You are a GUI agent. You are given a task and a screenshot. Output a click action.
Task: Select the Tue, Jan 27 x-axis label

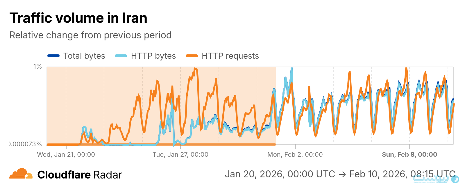coord(180,155)
